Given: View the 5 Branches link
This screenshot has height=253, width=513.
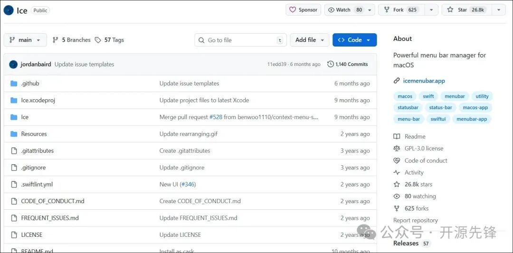Looking at the screenshot, I should click(x=72, y=40).
